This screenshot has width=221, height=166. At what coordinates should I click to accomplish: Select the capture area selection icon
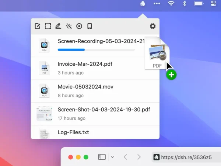(48, 26)
